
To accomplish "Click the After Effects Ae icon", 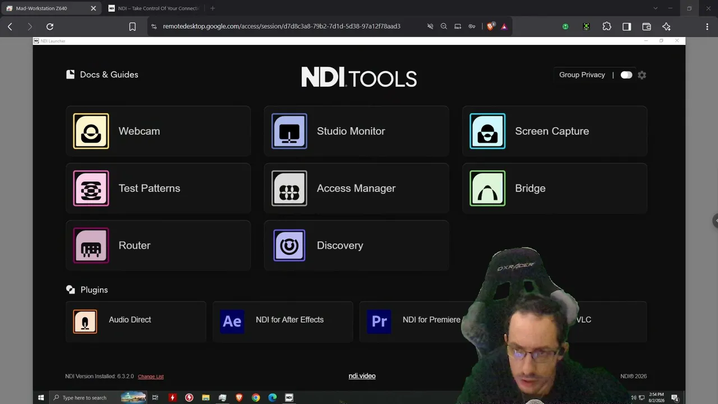I will click(232, 322).
